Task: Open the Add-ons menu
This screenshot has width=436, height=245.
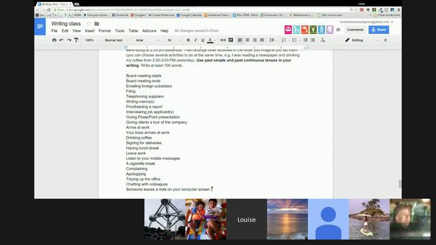Action: (x=149, y=31)
